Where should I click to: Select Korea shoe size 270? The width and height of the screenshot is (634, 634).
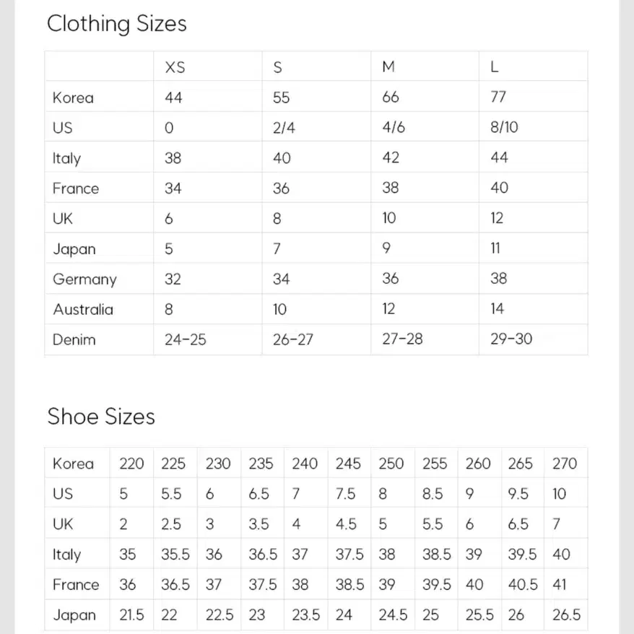(565, 464)
